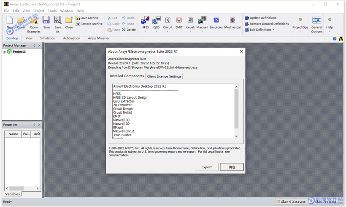The height and width of the screenshot is (207, 346).
Task: Close the About dialog with X
Action: coord(241,51)
